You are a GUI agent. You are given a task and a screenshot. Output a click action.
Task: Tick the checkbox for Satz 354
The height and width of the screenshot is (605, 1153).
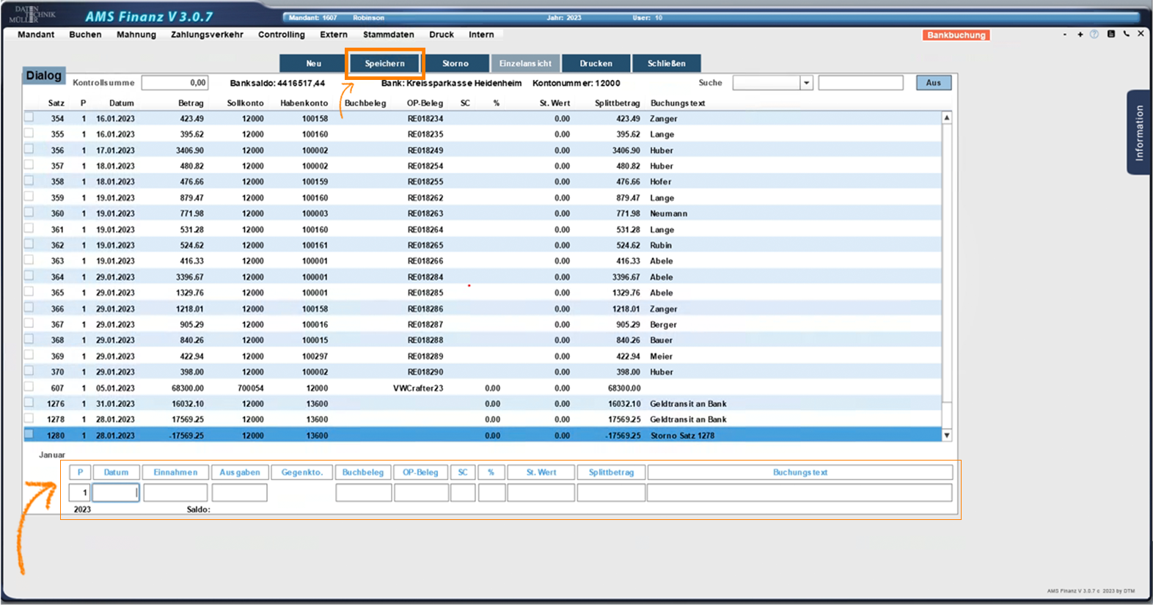click(x=29, y=117)
